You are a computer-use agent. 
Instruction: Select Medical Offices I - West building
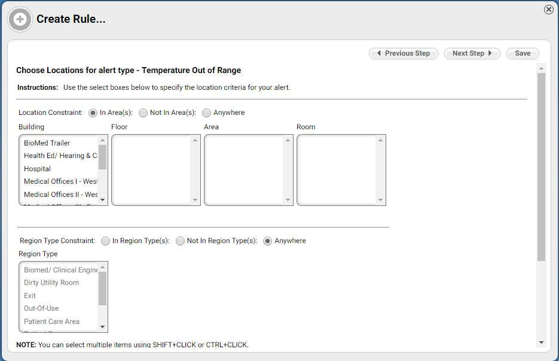click(59, 181)
